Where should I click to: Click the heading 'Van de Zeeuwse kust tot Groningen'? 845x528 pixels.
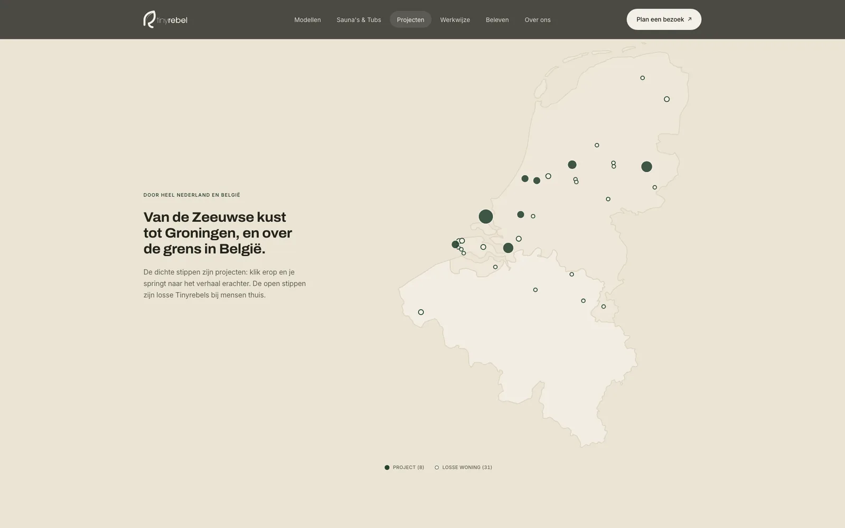point(218,233)
